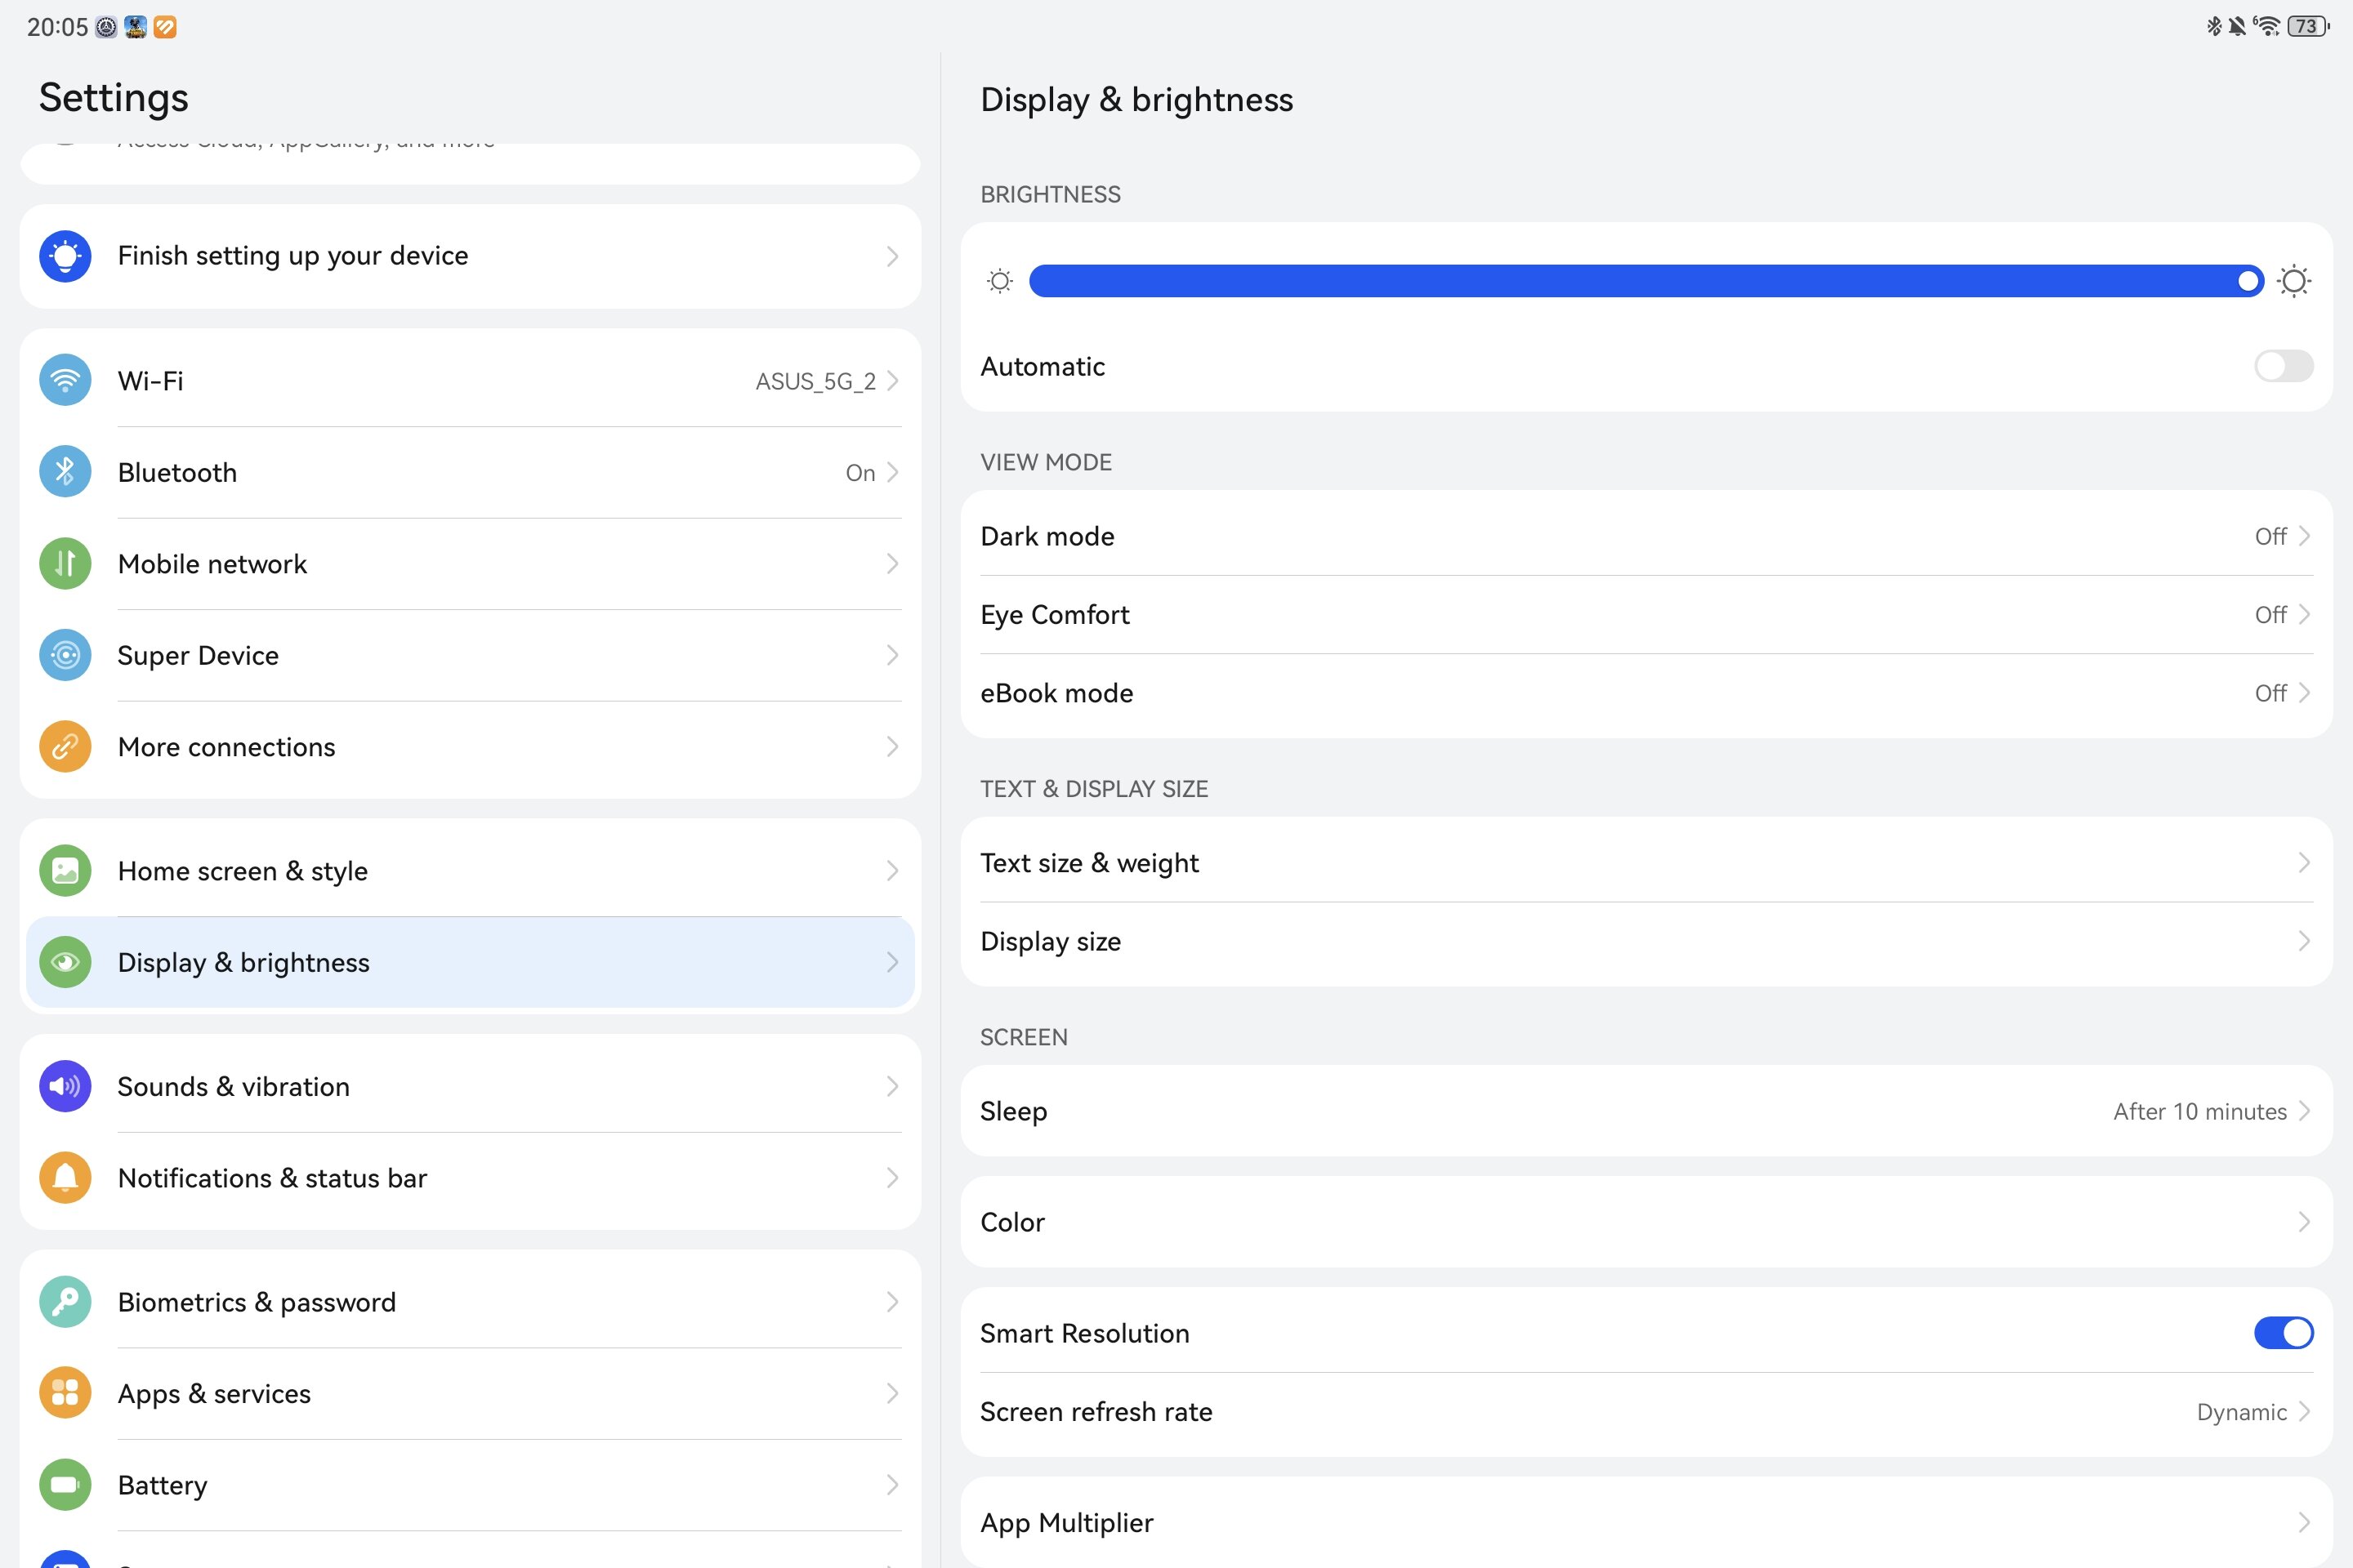The width and height of the screenshot is (2353, 1568).
Task: Tap the After 10 minutes sleep value
Action: pyautogui.click(x=2200, y=1111)
